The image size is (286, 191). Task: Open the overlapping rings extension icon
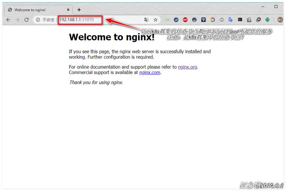(258, 20)
